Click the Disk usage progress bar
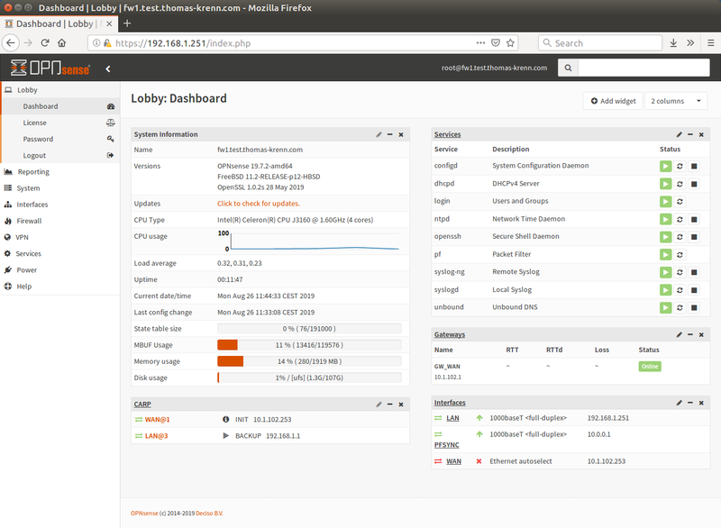The width and height of the screenshot is (721, 528). click(x=309, y=378)
